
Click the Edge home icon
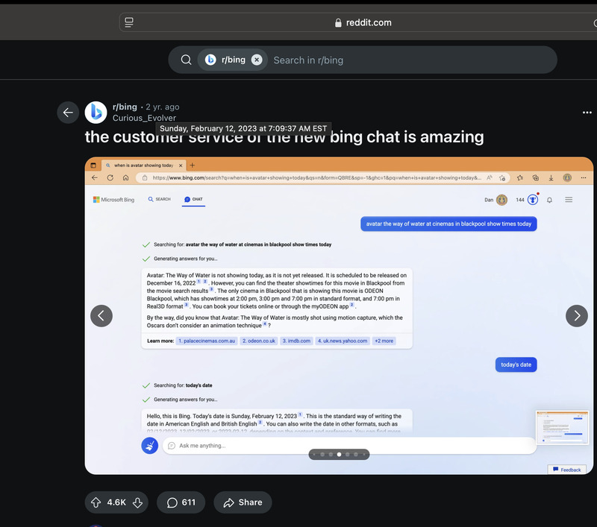[125, 177]
